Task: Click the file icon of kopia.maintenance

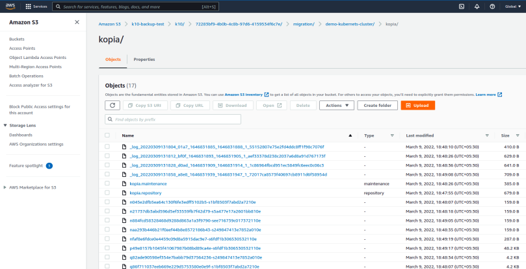Action: pos(124,183)
